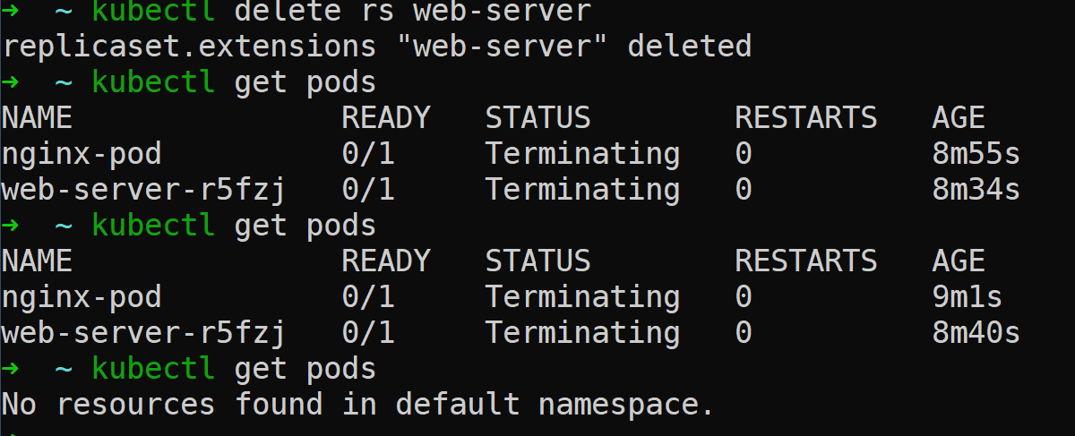
Task: Click web-server-r5fzj in the row aged 8m34s
Action: (x=142, y=190)
